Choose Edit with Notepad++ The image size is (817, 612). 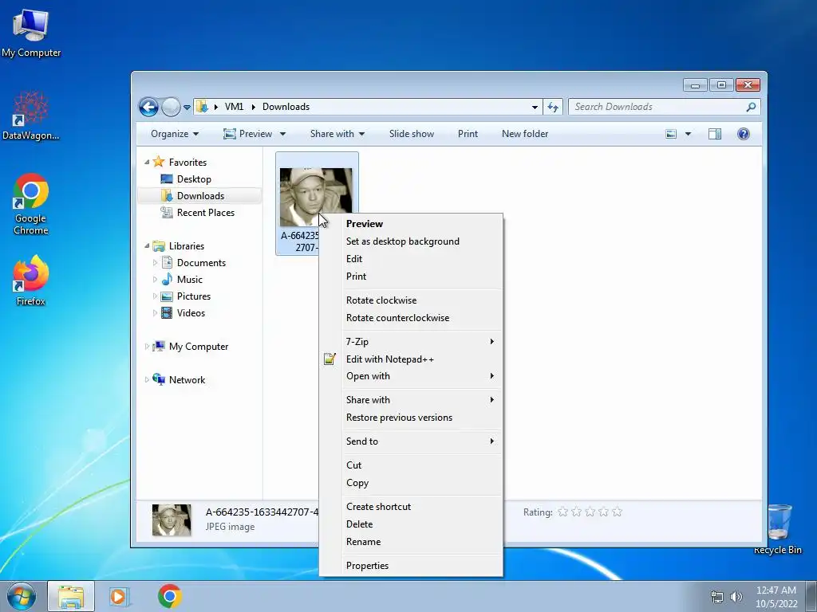(411, 359)
